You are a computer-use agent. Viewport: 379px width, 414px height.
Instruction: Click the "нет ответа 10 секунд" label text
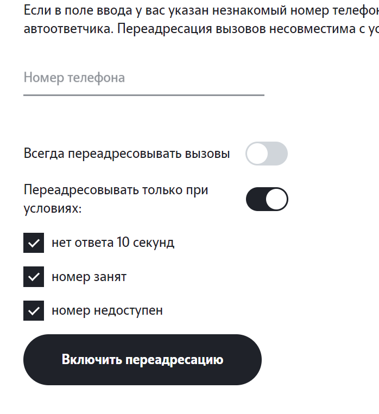[x=113, y=243]
